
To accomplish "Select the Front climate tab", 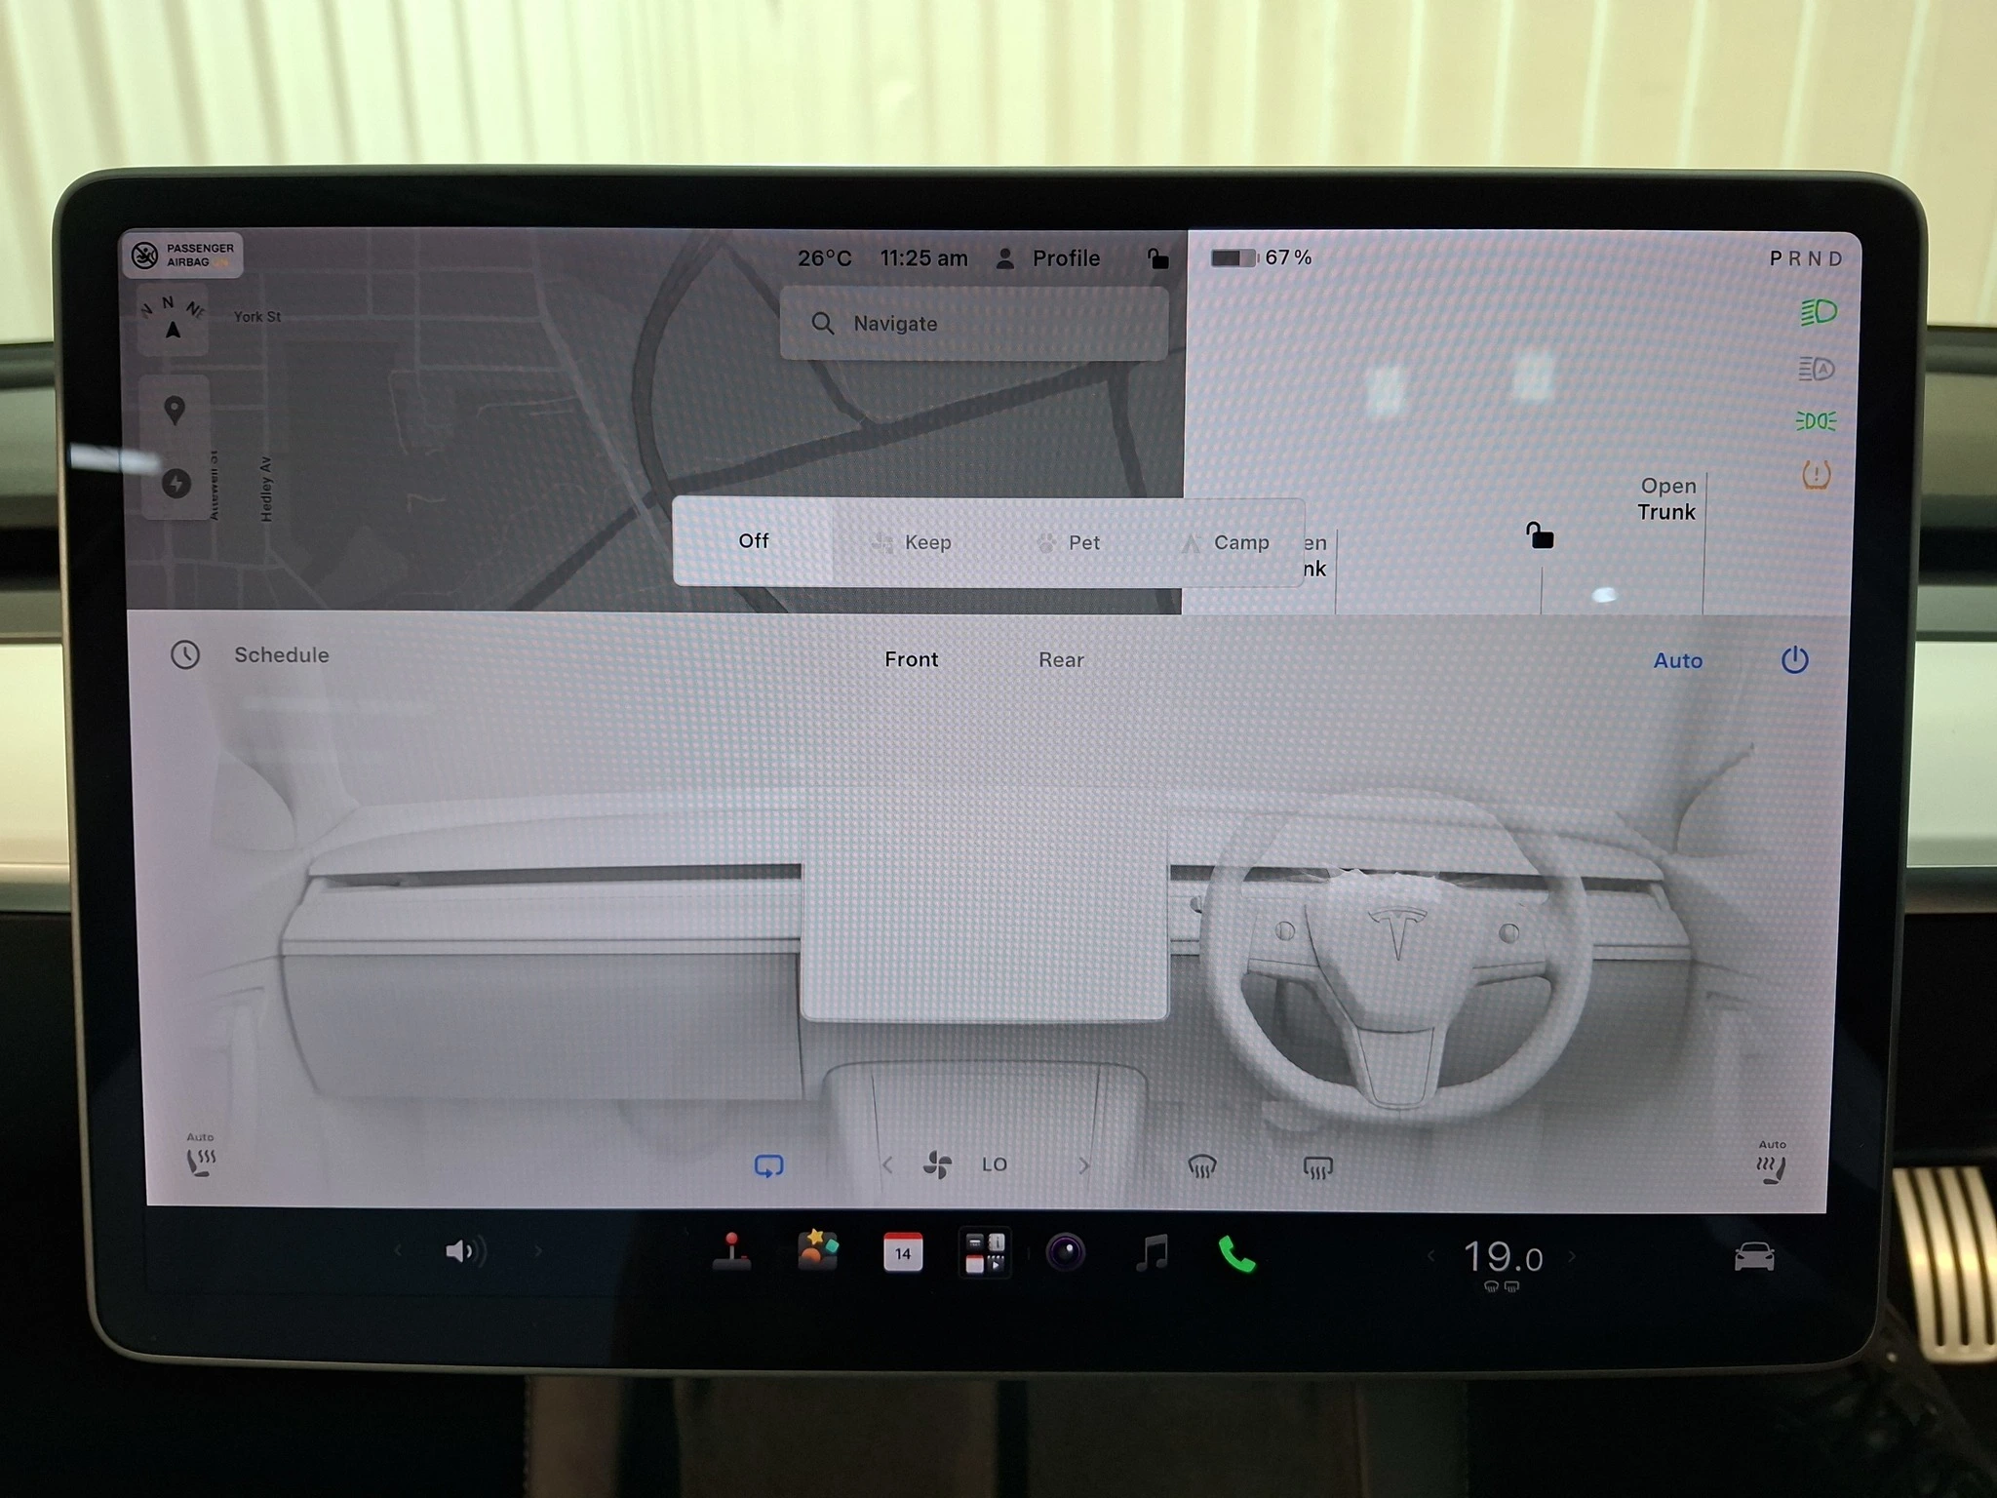I will [911, 659].
